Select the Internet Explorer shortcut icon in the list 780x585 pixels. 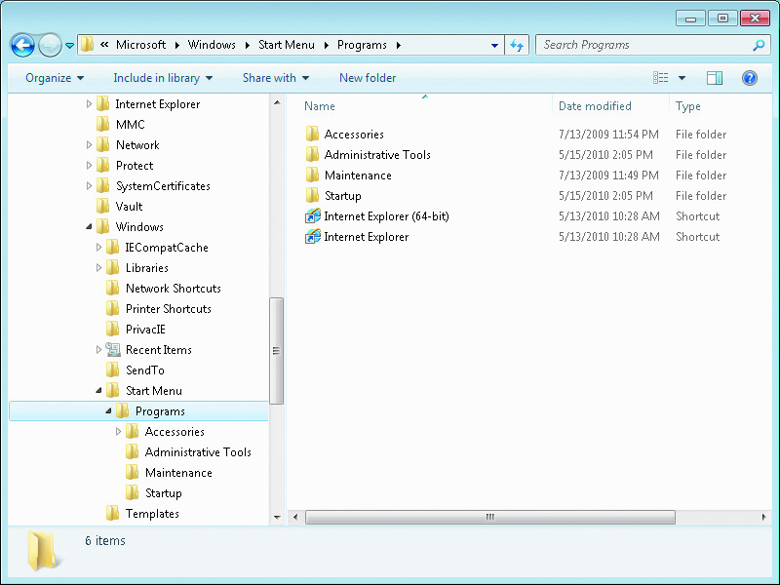[x=312, y=236]
